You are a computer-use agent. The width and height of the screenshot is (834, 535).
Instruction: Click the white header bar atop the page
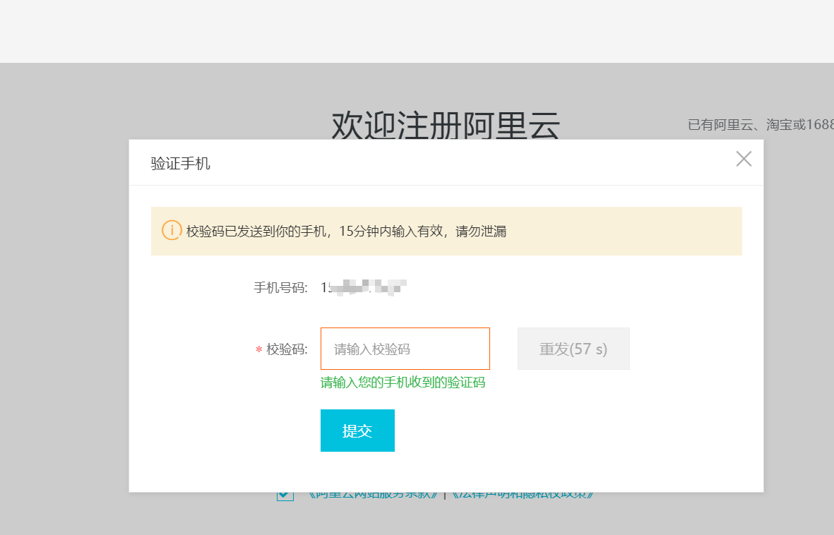point(417,31)
